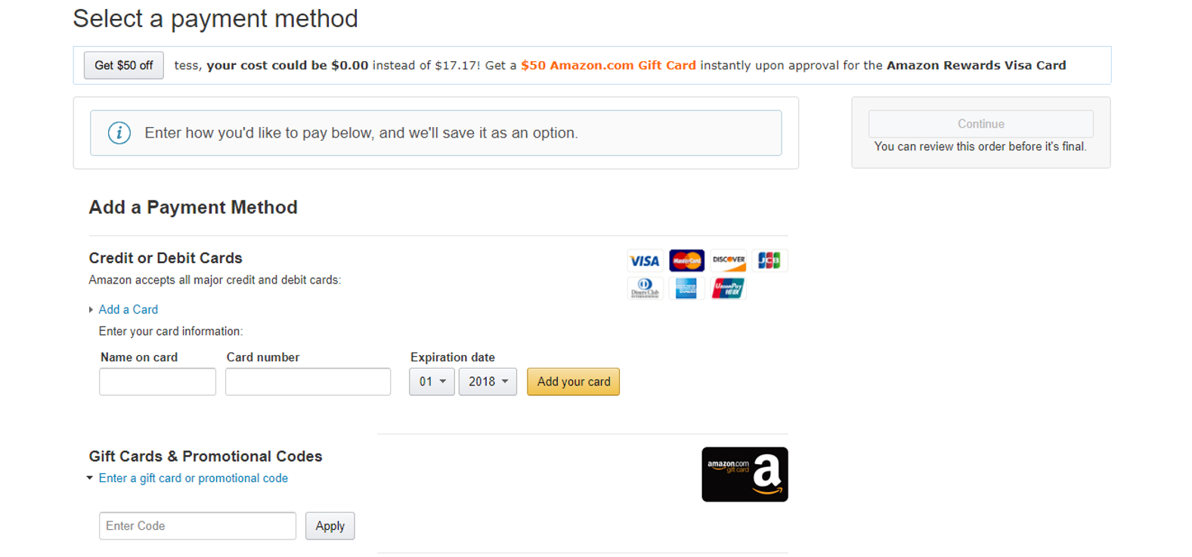Click the Amazon gift card image
This screenshot has width=1192, height=557.
745,475
